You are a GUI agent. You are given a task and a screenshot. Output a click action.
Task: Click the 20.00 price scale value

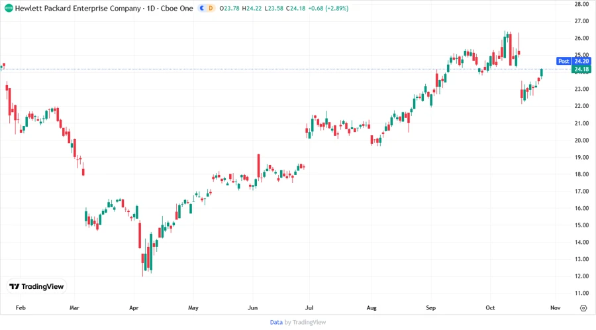pyautogui.click(x=581, y=140)
